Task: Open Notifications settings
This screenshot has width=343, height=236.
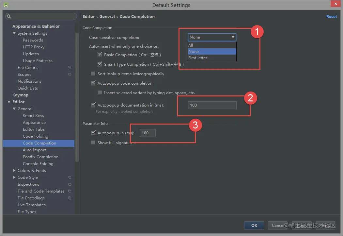Action: [29, 81]
